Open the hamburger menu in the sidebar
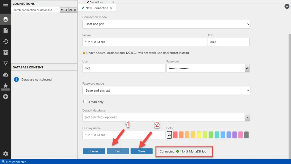 5,6
